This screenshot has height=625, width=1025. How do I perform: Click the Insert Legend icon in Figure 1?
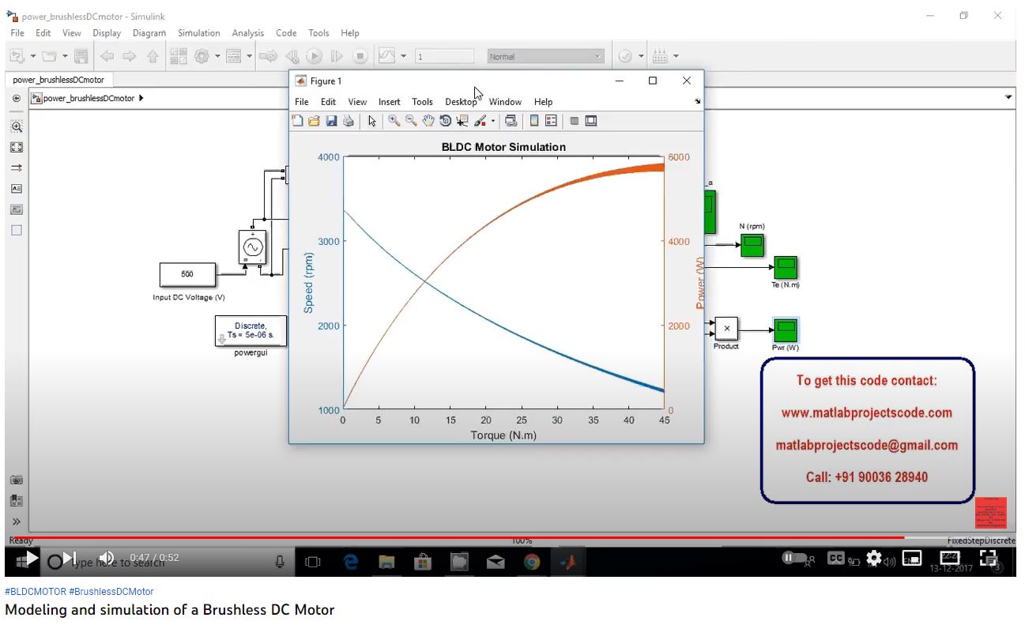click(551, 121)
